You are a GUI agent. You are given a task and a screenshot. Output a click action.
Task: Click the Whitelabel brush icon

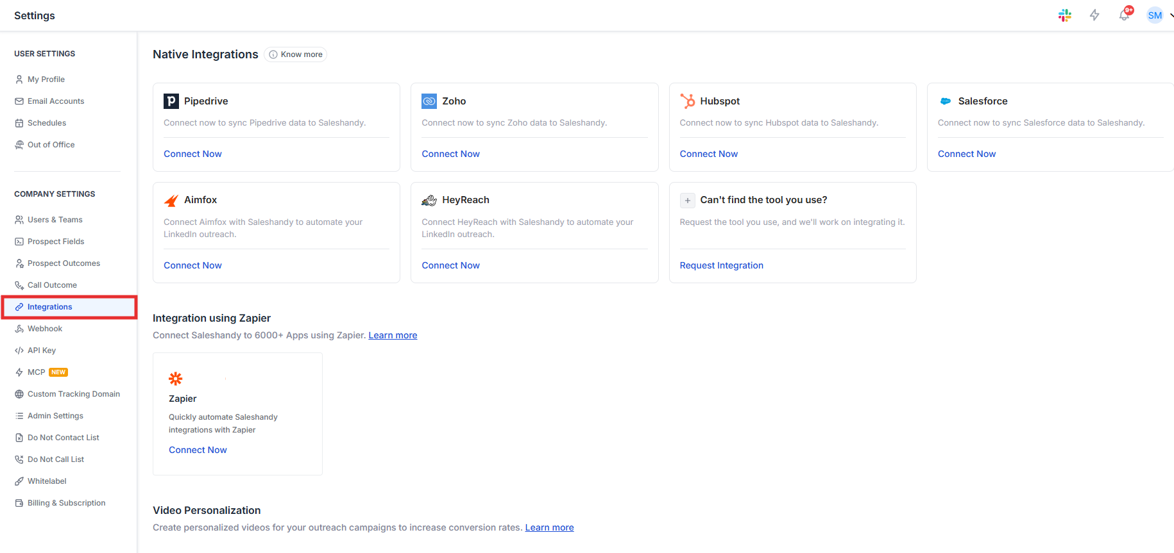pos(19,481)
